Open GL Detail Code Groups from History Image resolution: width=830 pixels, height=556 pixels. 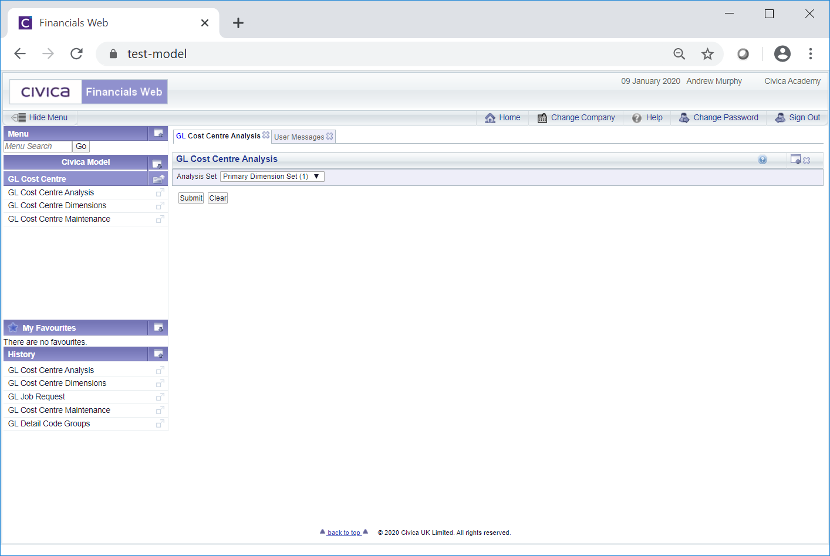(x=49, y=423)
